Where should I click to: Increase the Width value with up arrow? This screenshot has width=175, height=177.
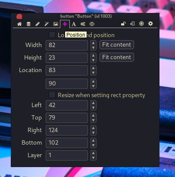[x=94, y=43]
